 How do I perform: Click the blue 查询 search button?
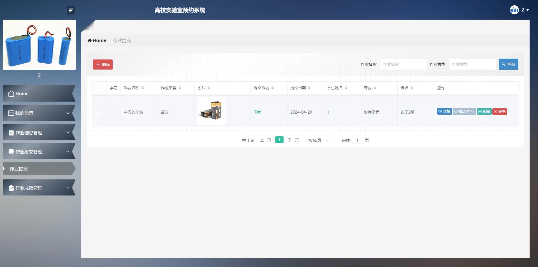click(508, 64)
